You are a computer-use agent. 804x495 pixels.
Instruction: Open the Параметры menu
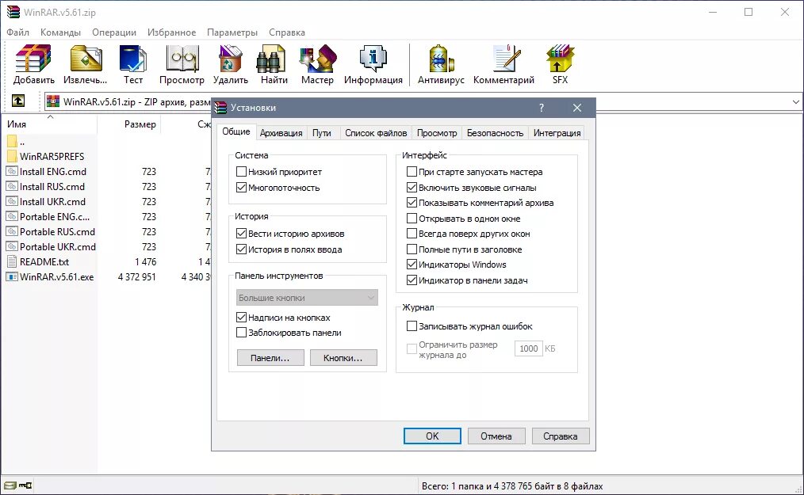click(232, 32)
